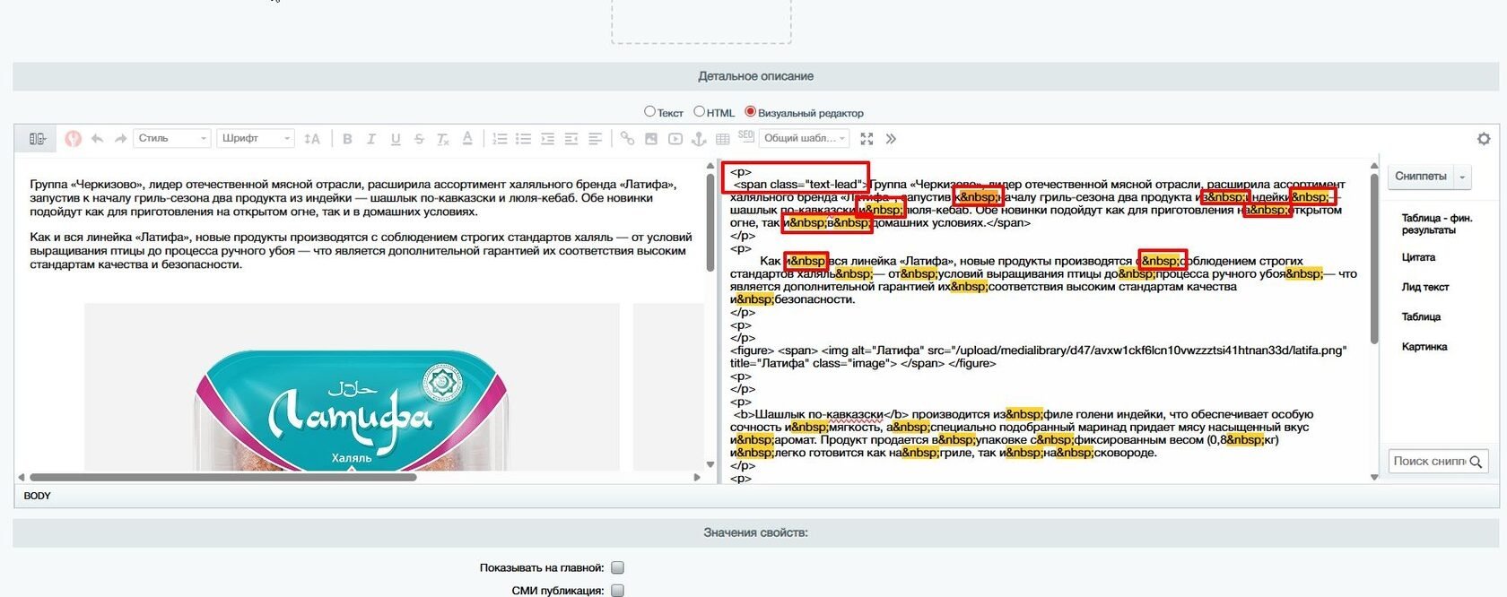Insert the Цитата snippet
The height and width of the screenshot is (597, 1507).
[1418, 257]
